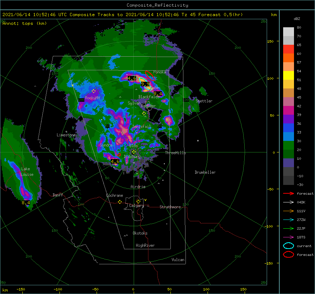Click the radar center diamond near Didsbury

(x=134, y=152)
